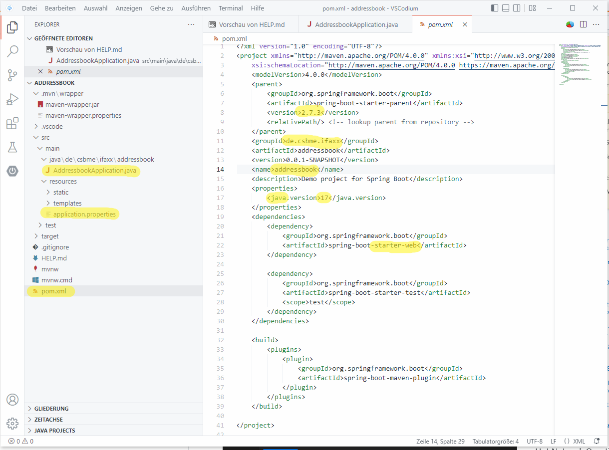Change Tabulatorgröße: 4 indentation setting
The width and height of the screenshot is (609, 450).
(496, 442)
